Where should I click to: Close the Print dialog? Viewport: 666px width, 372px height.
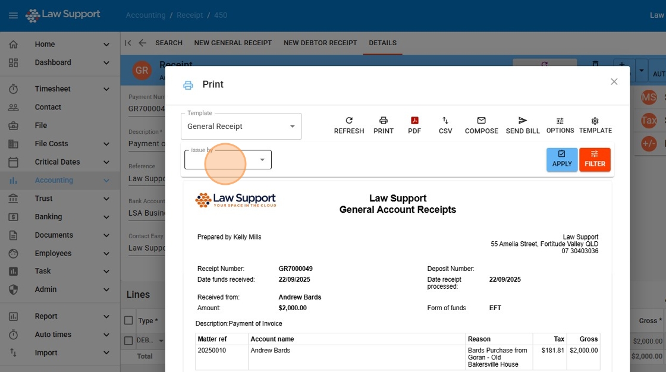click(614, 81)
